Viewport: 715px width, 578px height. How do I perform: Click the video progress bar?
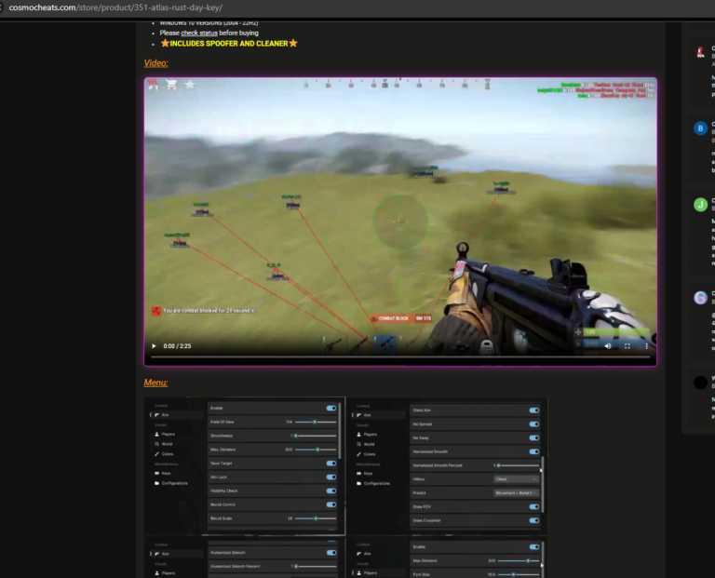[x=400, y=356]
